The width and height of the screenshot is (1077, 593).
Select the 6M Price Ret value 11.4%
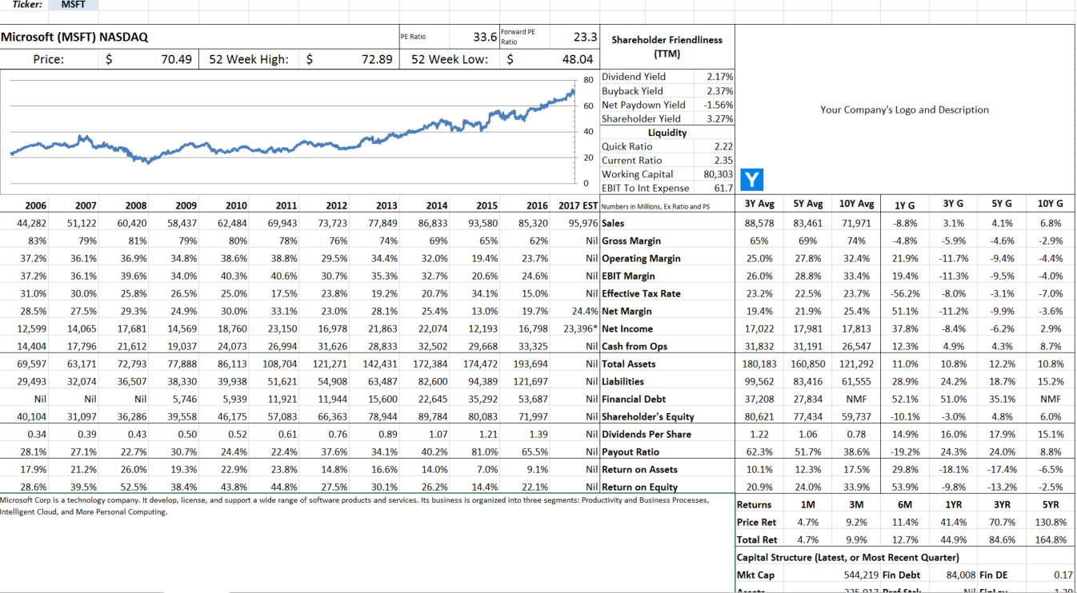904,523
